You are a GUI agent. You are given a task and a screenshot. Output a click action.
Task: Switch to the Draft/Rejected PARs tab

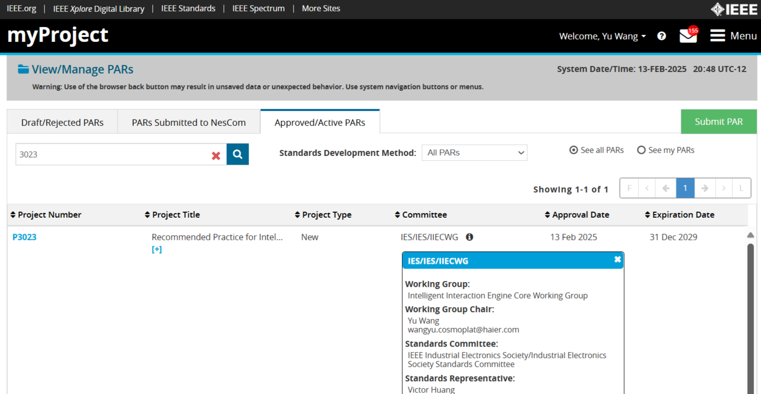click(x=62, y=122)
